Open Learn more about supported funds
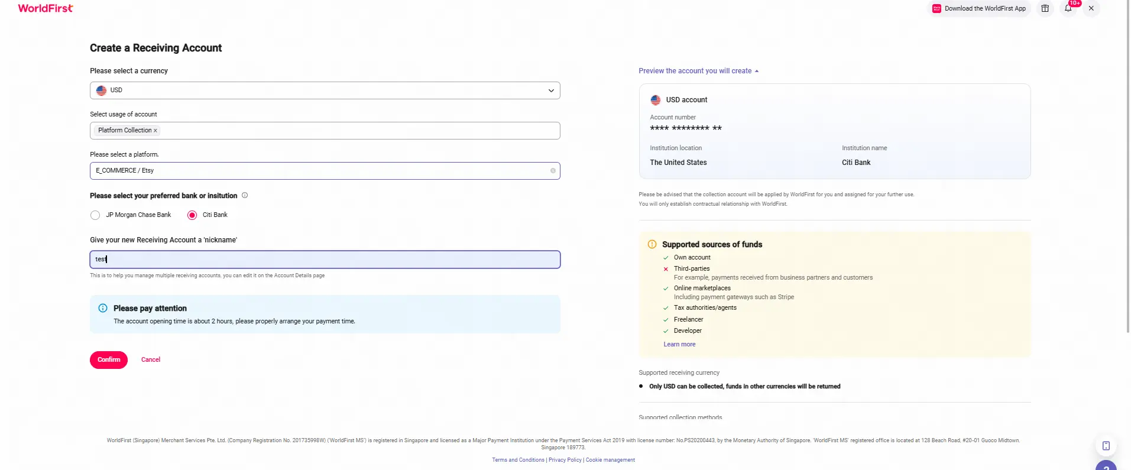Image resolution: width=1131 pixels, height=470 pixels. pos(679,345)
